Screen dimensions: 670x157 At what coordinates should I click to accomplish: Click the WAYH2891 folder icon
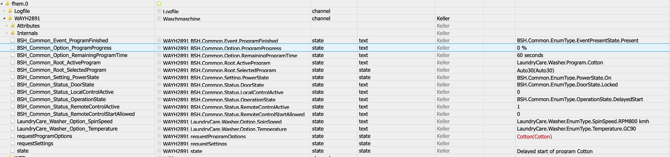pyautogui.click(x=10, y=18)
